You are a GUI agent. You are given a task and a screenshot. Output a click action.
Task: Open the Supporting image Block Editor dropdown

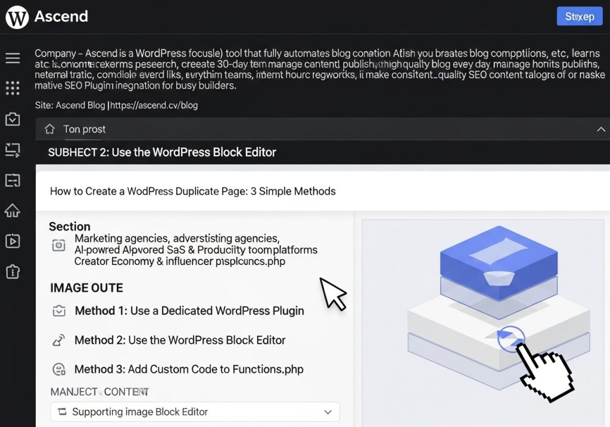195,412
